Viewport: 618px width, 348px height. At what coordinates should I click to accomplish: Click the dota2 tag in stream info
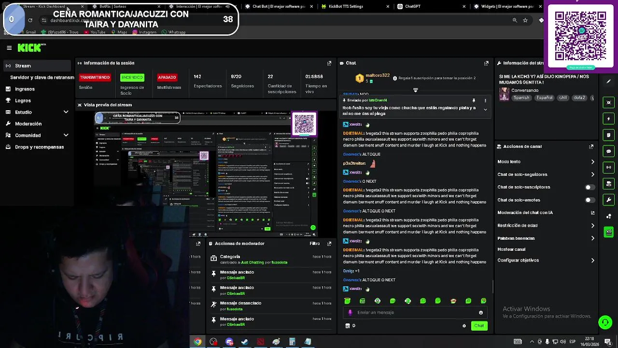[579, 98]
